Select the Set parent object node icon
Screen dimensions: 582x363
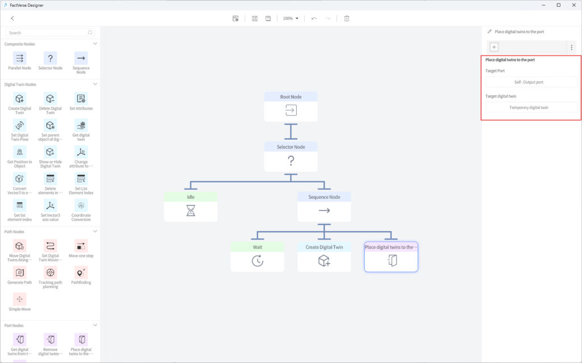[50, 126]
